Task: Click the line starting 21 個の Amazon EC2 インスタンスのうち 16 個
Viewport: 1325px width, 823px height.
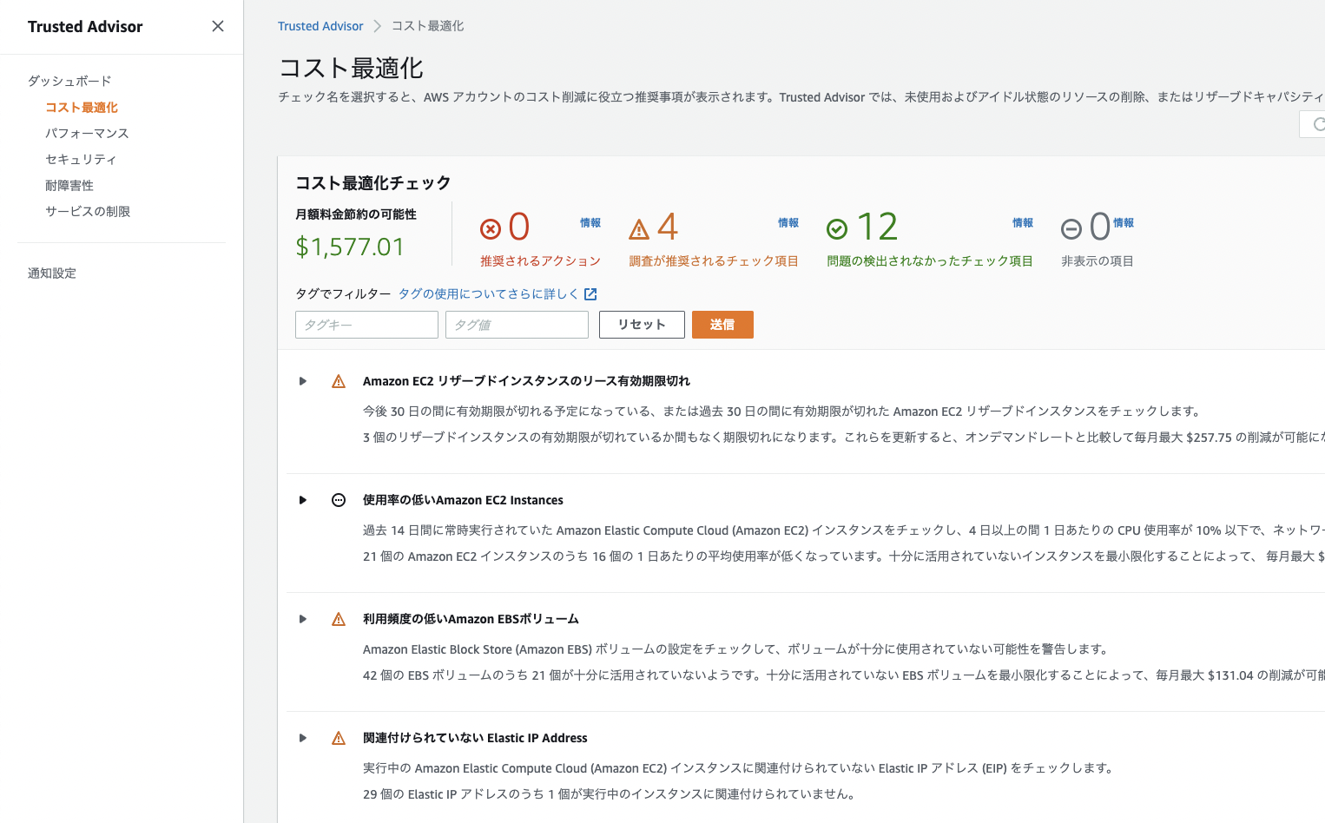Action: pyautogui.click(x=844, y=556)
